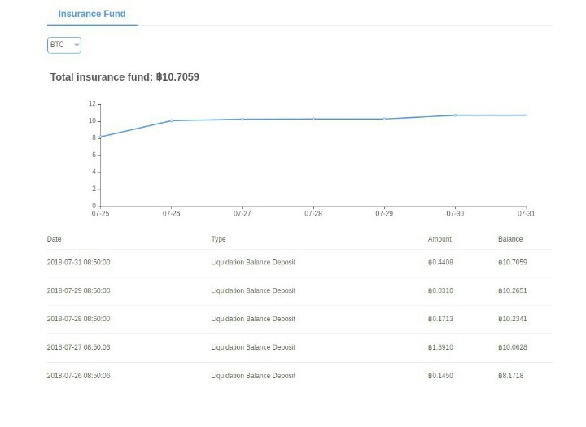Click the ฿1.8910 amount entry
The height and width of the screenshot is (427, 586).
[x=440, y=347]
